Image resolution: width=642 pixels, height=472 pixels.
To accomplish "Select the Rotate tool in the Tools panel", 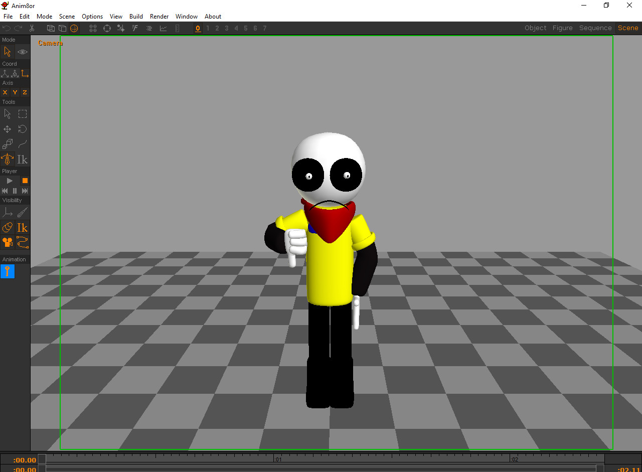I will tap(22, 129).
